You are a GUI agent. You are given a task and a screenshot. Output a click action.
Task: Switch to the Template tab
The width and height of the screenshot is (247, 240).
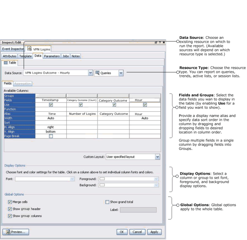(25, 56)
